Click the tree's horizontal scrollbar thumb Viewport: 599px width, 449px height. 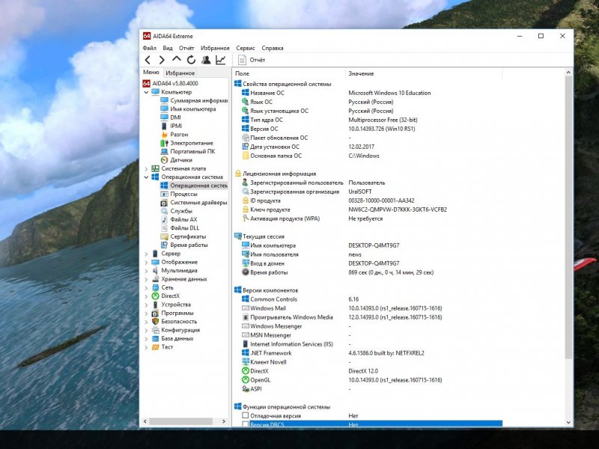click(x=180, y=421)
